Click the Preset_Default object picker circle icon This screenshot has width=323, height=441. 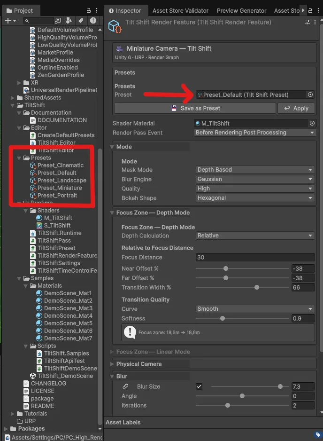tap(310, 94)
